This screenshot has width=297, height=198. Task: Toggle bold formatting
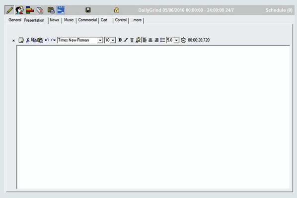point(120,40)
